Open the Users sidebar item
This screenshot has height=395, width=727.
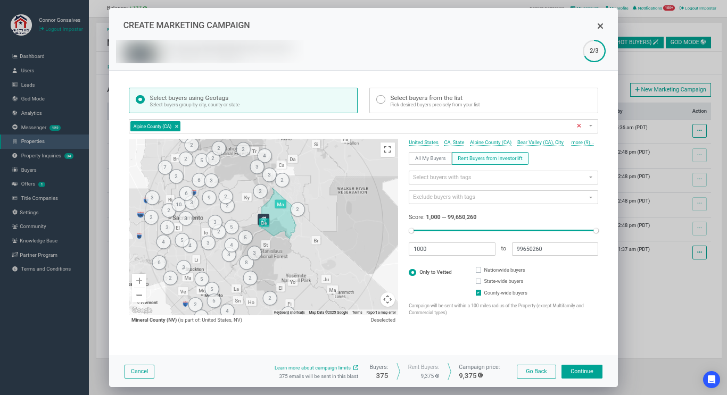coord(27,71)
